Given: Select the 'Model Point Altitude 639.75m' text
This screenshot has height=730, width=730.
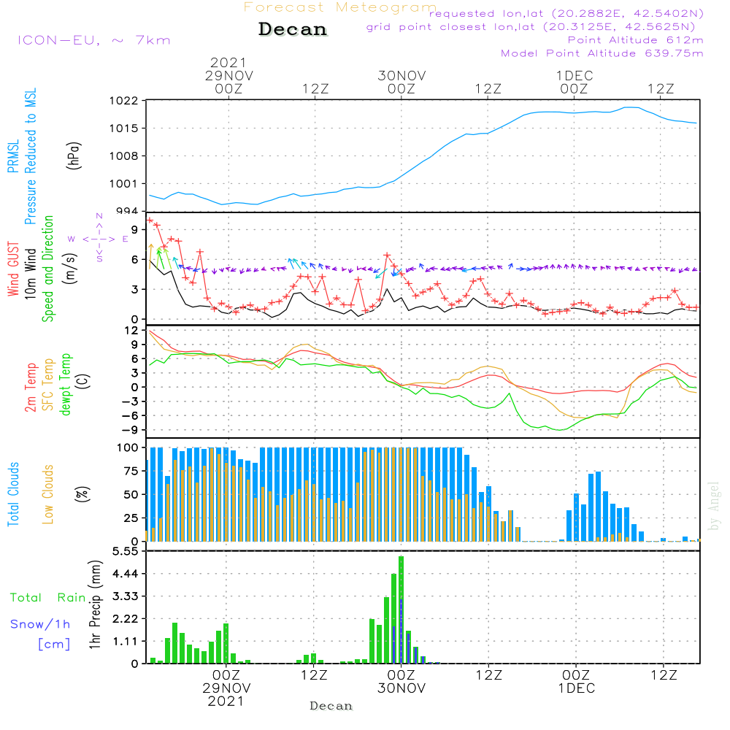Looking at the screenshot, I should coord(602,53).
